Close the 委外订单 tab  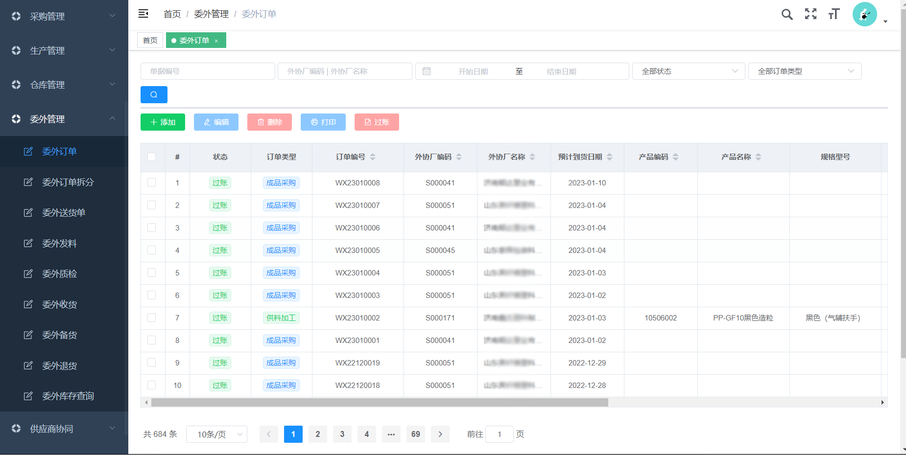216,41
